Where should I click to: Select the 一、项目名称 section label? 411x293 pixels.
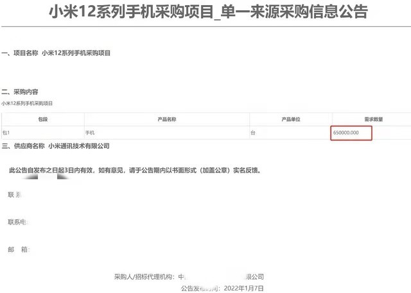(x=20, y=53)
